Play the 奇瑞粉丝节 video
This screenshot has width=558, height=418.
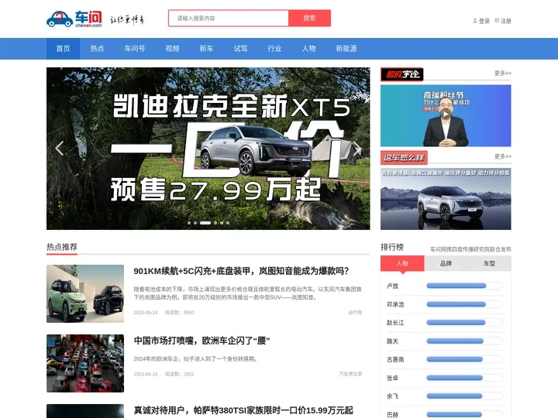pos(446,115)
